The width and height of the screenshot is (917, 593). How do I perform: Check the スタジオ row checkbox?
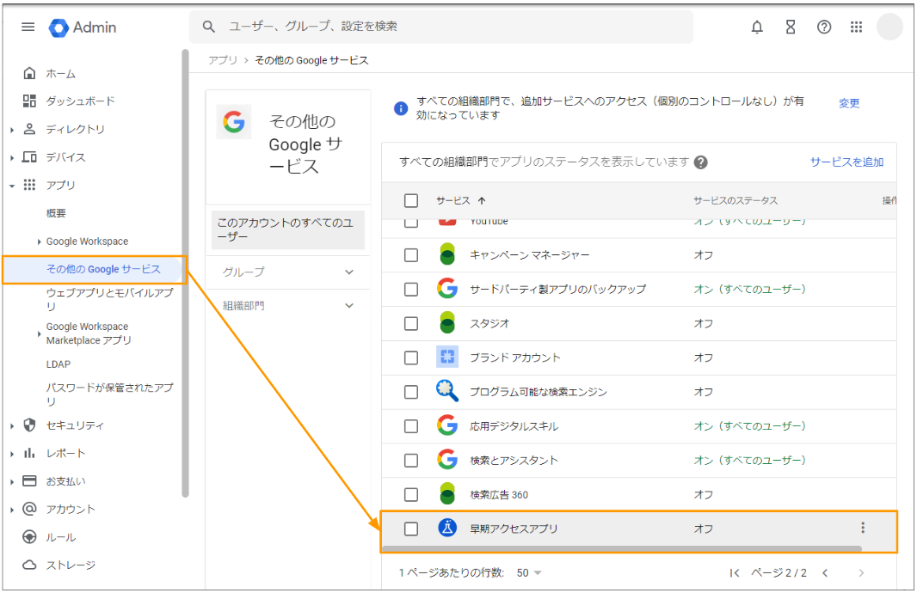click(411, 324)
